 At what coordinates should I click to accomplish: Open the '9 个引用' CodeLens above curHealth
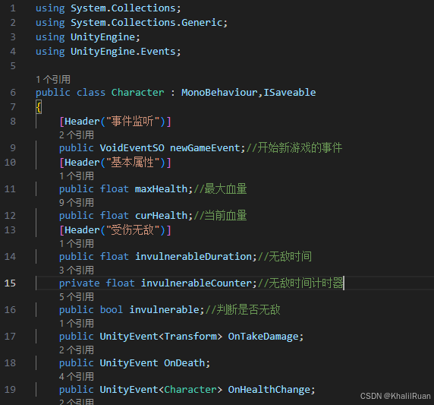77,203
